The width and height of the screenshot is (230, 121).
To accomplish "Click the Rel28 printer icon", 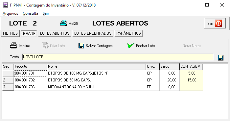I will coord(63,23).
